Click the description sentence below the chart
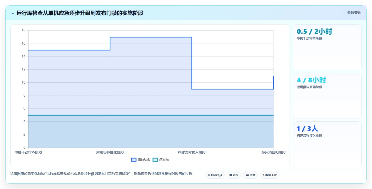Screen dimensions: 372x189 (x=102, y=174)
